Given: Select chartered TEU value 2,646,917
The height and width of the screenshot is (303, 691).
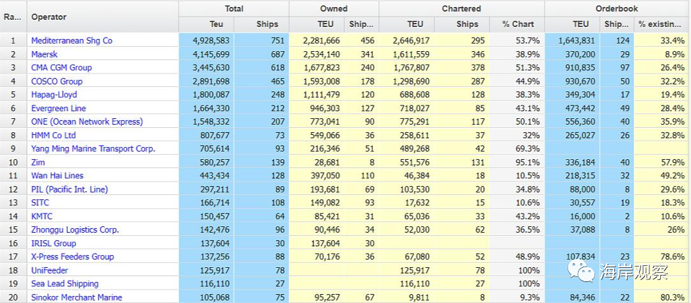Looking at the screenshot, I should click(x=411, y=40).
